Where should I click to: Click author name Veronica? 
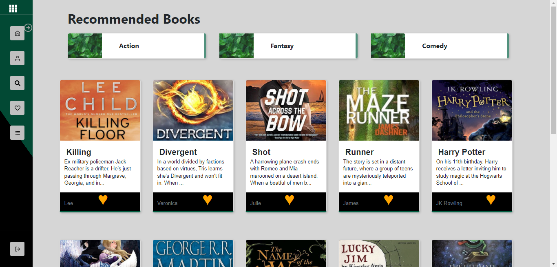click(167, 203)
